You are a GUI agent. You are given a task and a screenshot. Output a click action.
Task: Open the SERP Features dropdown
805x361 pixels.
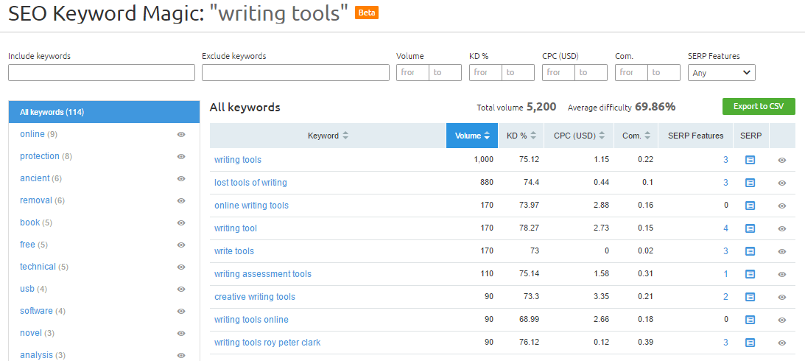coord(721,72)
